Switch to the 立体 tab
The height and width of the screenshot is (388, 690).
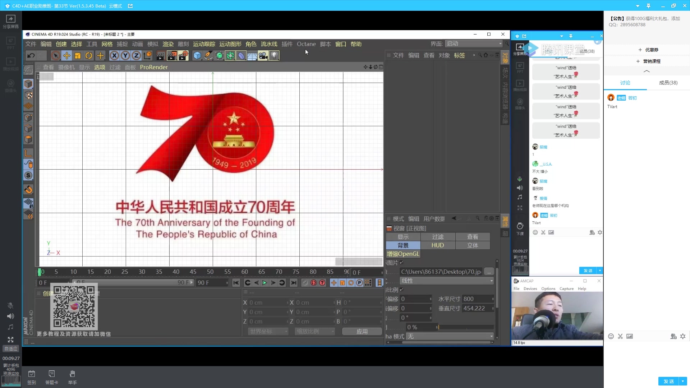(473, 245)
